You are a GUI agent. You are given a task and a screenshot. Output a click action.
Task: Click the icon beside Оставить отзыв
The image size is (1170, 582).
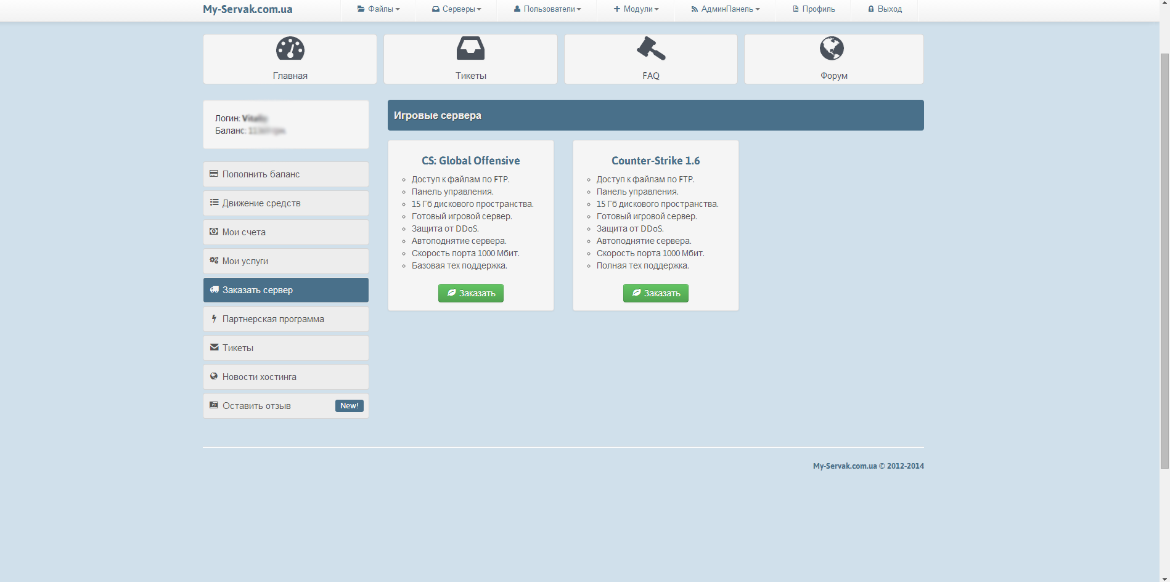point(214,405)
